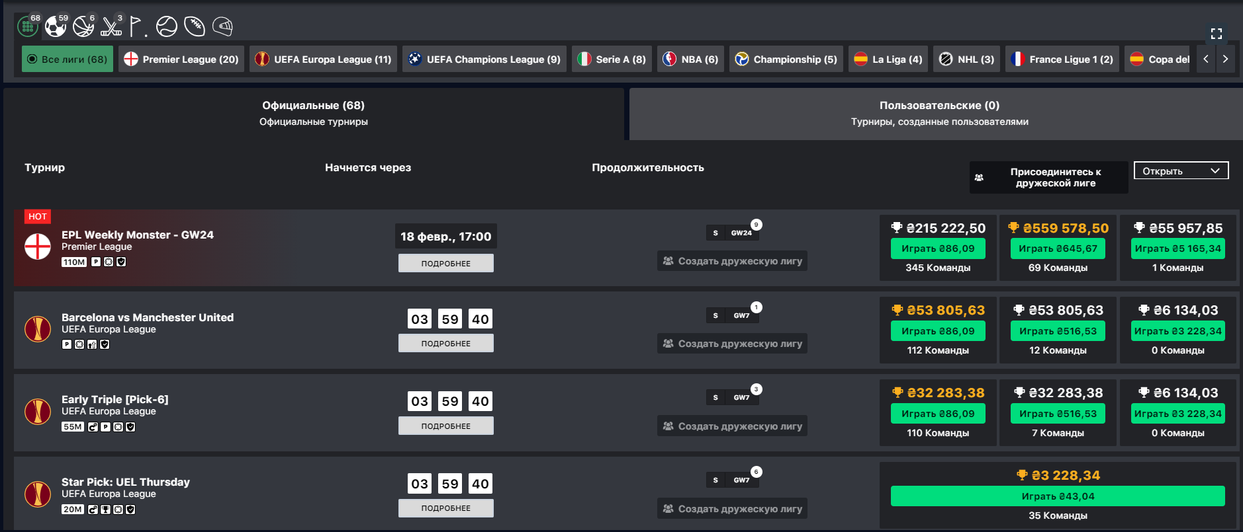Create friendly league for EPL Weekly Monster
The width and height of the screenshot is (1243, 532).
pyautogui.click(x=732, y=261)
